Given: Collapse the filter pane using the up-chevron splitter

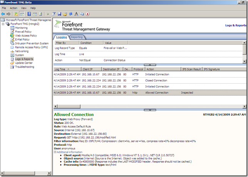Looking at the screenshot, I should 150,65.
